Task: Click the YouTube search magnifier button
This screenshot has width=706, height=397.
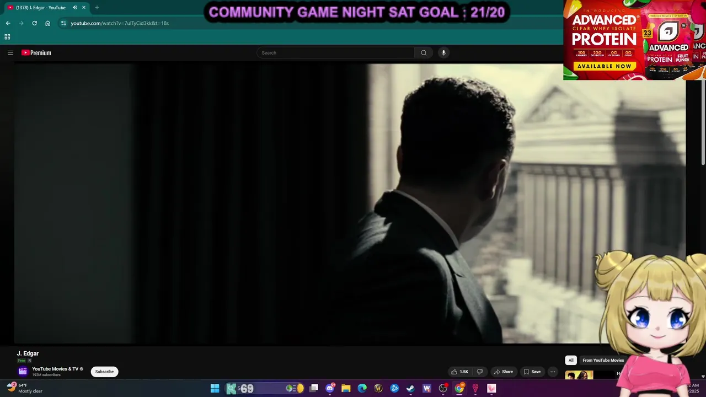Action: tap(424, 53)
